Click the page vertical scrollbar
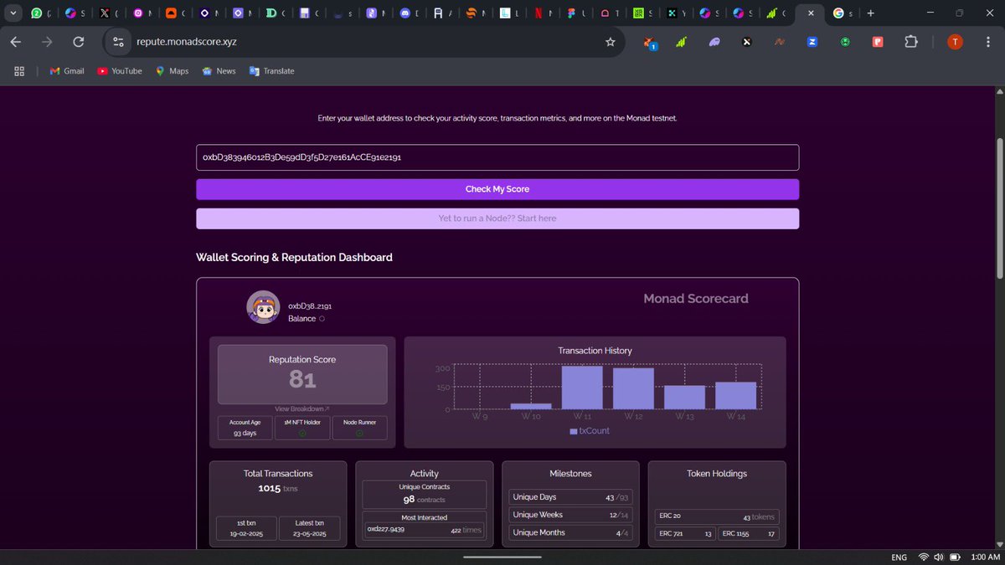 (x=998, y=208)
